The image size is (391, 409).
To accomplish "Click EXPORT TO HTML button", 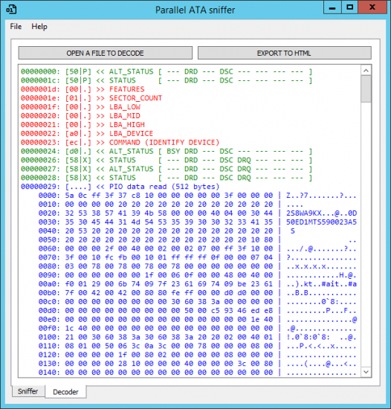I will [285, 53].
